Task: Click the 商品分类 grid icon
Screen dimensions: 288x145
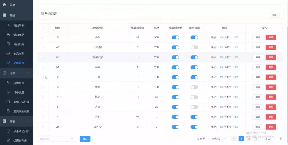Action: pyautogui.click(x=8, y=44)
